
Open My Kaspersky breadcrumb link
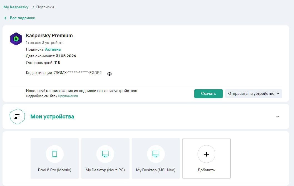click(x=16, y=7)
